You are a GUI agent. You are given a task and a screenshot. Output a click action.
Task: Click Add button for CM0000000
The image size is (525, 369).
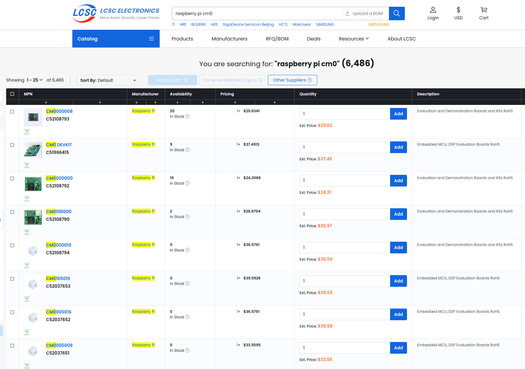pyautogui.click(x=398, y=181)
